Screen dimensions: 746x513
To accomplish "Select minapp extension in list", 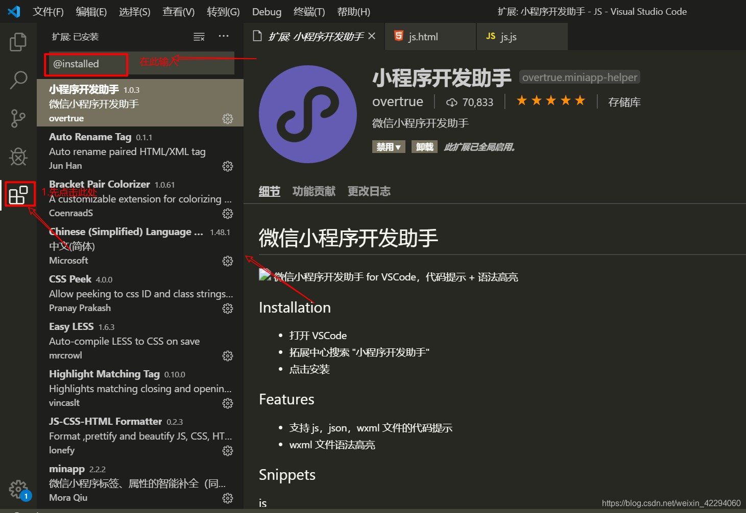I will (140, 482).
